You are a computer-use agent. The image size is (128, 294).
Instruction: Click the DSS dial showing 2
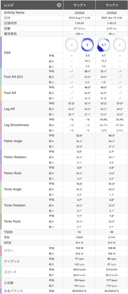[x=87, y=45]
